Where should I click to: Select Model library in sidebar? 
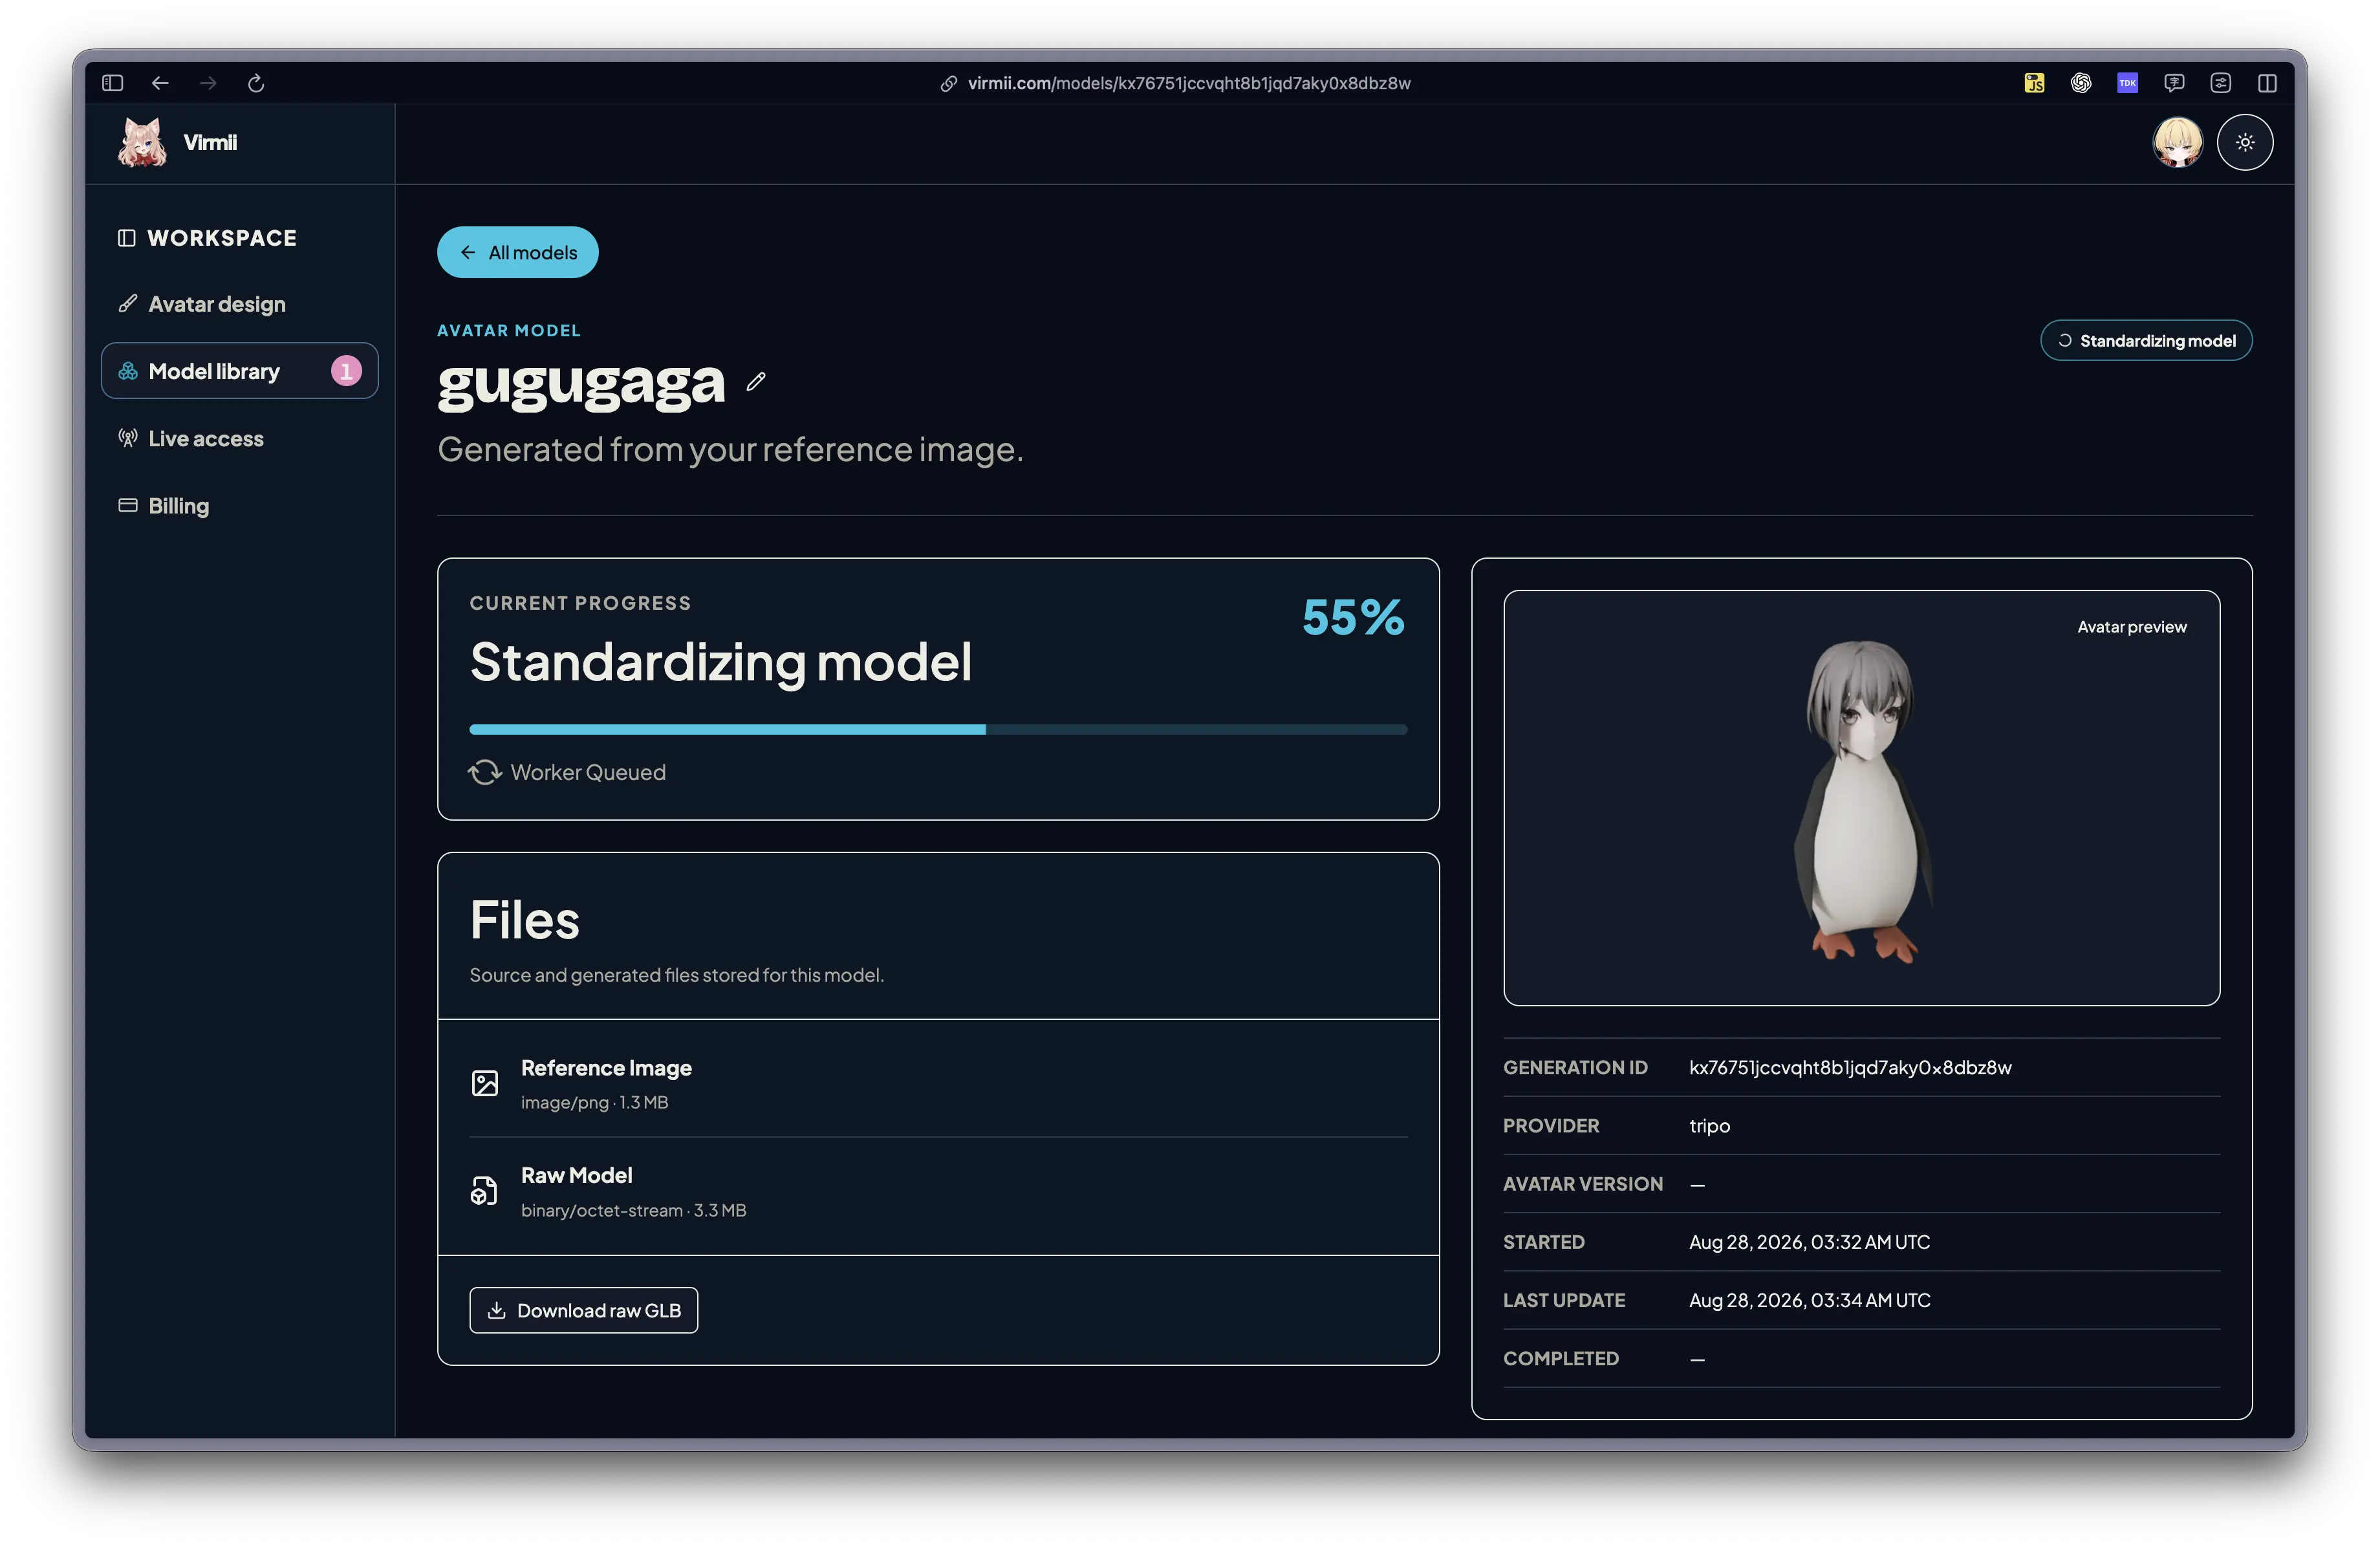pyautogui.click(x=240, y=371)
